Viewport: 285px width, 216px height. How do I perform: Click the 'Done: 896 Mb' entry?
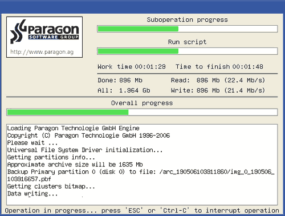point(120,80)
